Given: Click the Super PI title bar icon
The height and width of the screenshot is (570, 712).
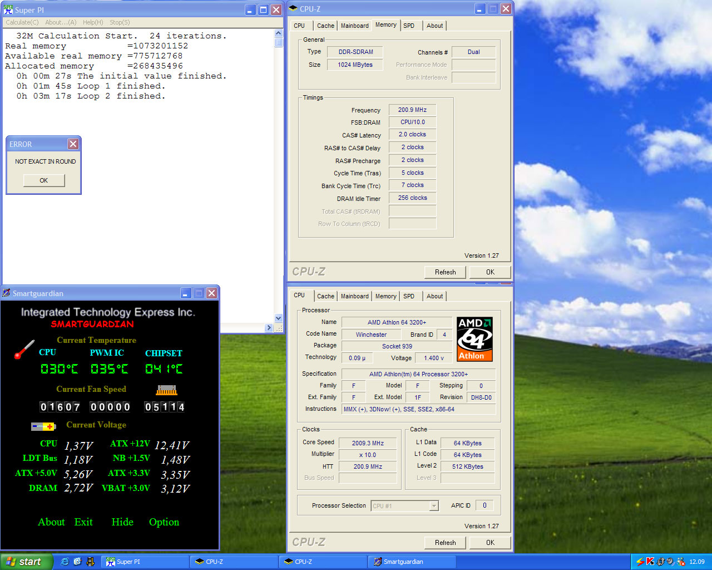Looking at the screenshot, I should coord(8,9).
